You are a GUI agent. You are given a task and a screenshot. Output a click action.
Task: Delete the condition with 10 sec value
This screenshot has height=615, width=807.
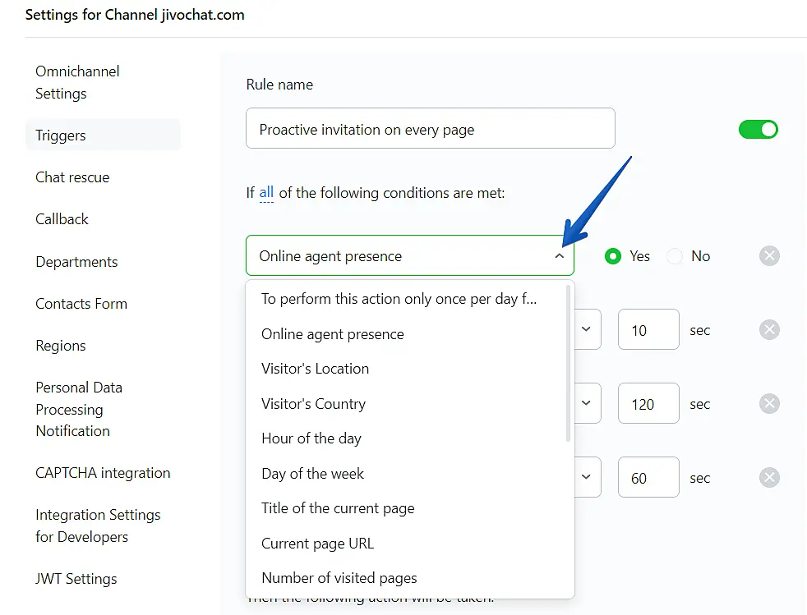tap(768, 330)
